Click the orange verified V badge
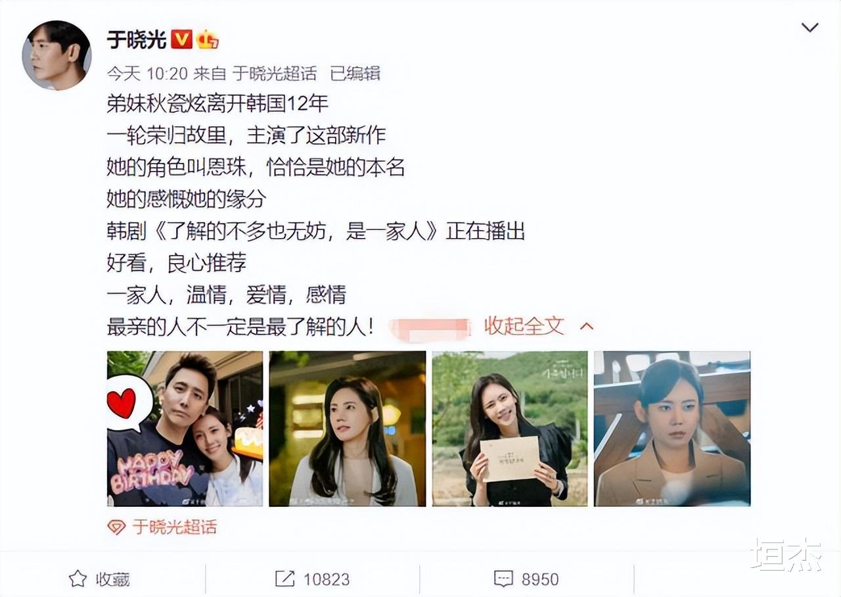Viewport: 841px width, 597px height. (x=182, y=40)
